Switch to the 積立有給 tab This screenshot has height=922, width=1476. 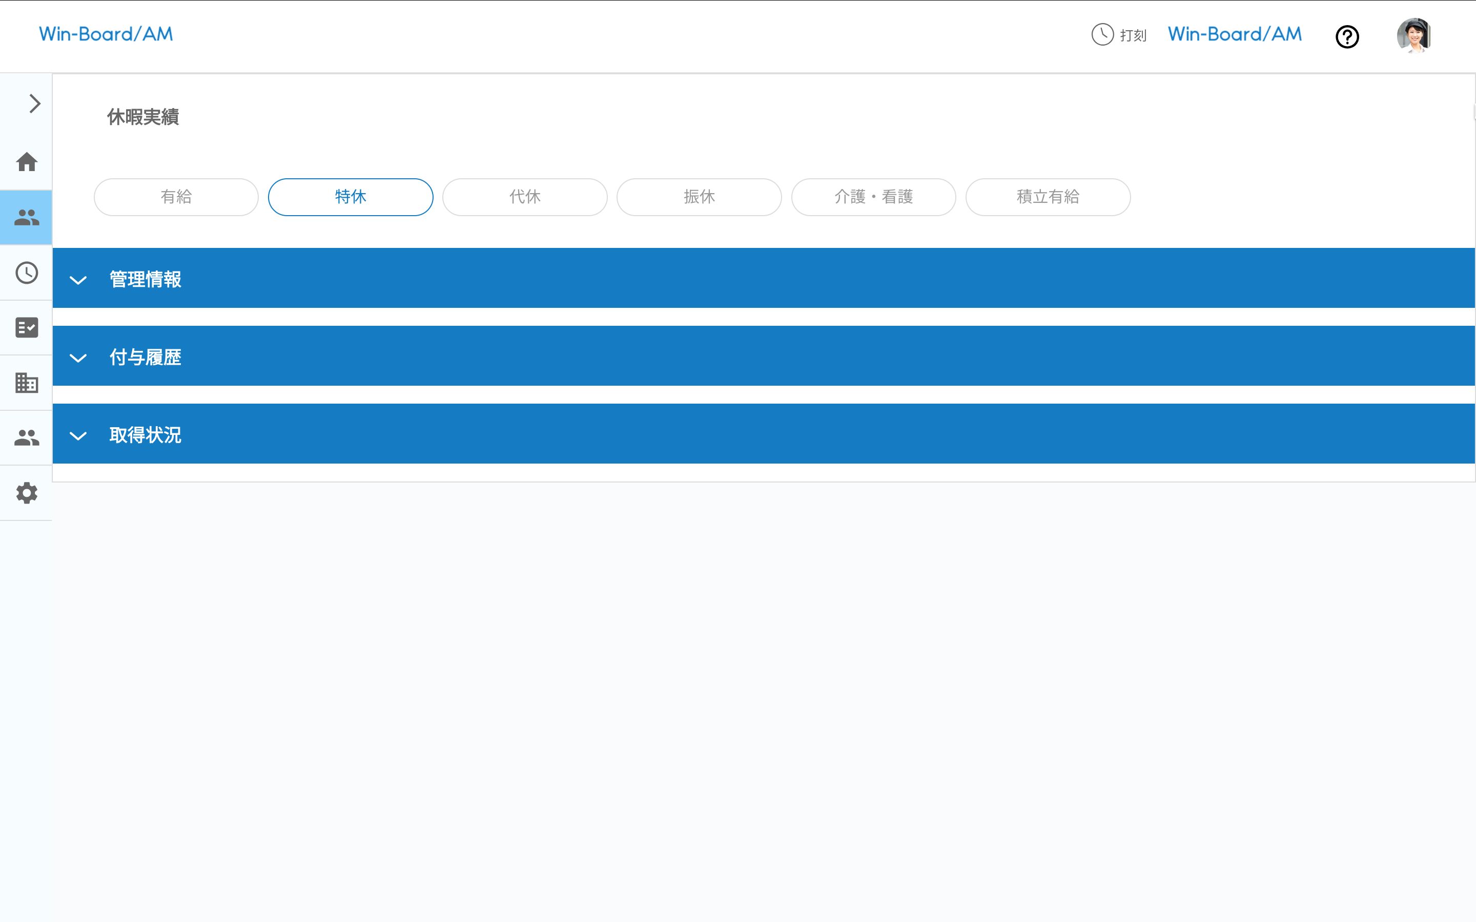click(x=1048, y=197)
